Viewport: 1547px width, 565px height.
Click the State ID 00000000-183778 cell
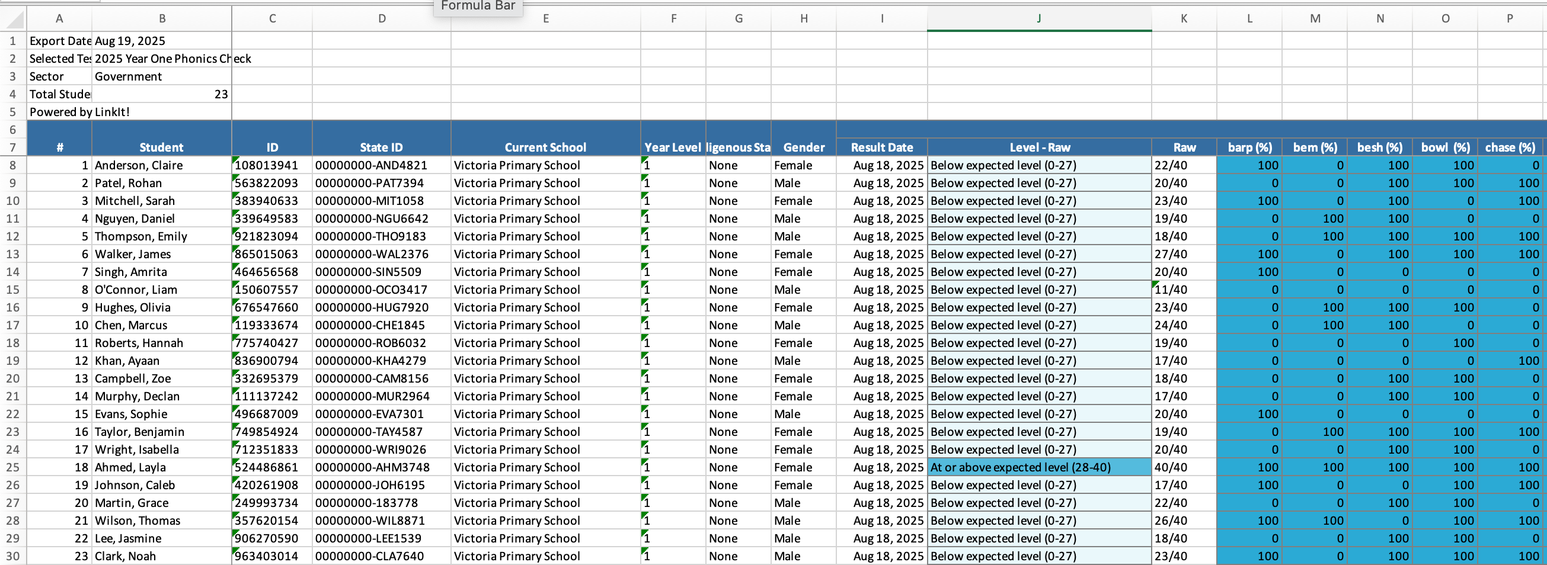[x=381, y=503]
